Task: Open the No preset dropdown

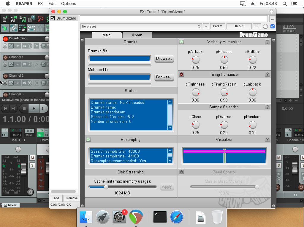Action: (x=141, y=26)
